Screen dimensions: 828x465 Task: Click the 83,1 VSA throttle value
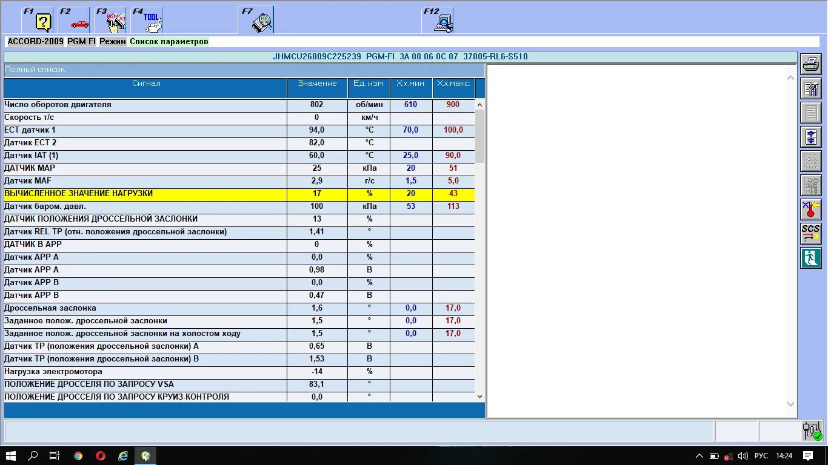pos(316,384)
